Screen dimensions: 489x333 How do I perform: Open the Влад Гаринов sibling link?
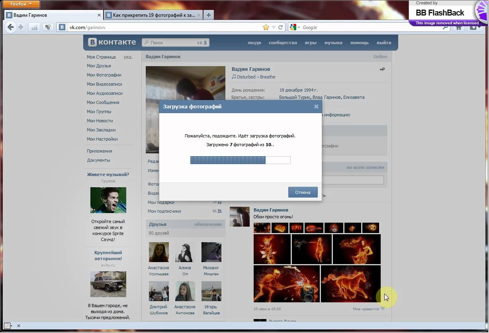[327, 97]
